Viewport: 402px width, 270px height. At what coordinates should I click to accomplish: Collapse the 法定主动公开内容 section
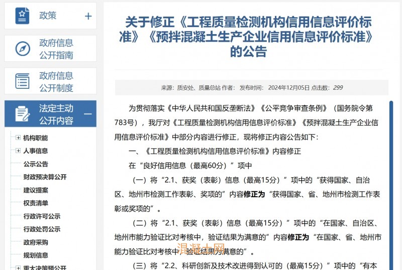coord(88,114)
